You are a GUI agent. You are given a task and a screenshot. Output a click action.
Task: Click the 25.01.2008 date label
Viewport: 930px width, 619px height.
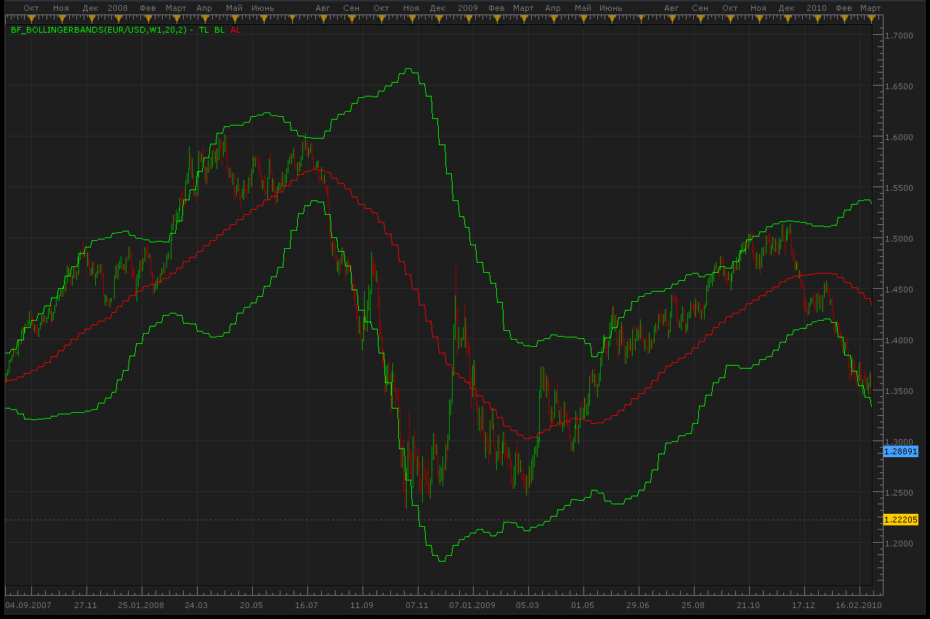click(141, 604)
